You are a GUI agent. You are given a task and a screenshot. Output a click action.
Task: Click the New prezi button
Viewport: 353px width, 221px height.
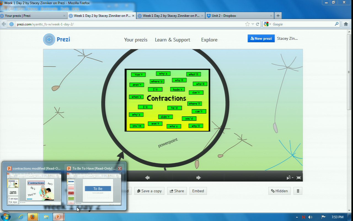(261, 39)
